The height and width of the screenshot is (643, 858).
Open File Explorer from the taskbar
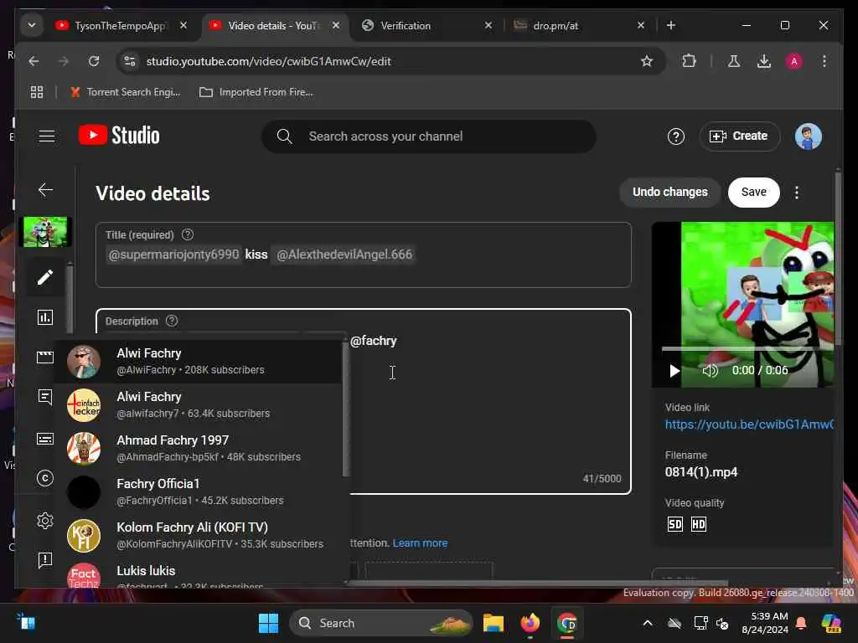click(x=493, y=623)
